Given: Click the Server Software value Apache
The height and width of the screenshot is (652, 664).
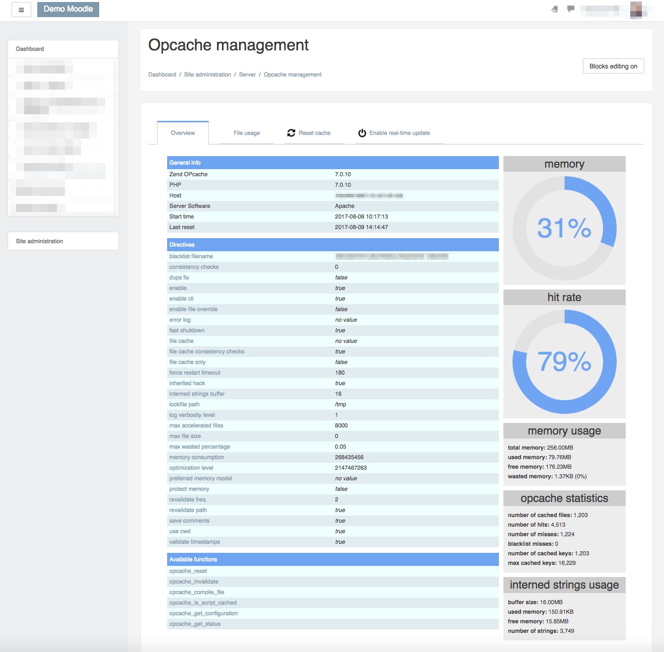Looking at the screenshot, I should coord(345,206).
